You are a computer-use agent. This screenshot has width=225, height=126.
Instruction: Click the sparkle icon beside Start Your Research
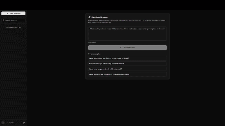(x=89, y=17)
